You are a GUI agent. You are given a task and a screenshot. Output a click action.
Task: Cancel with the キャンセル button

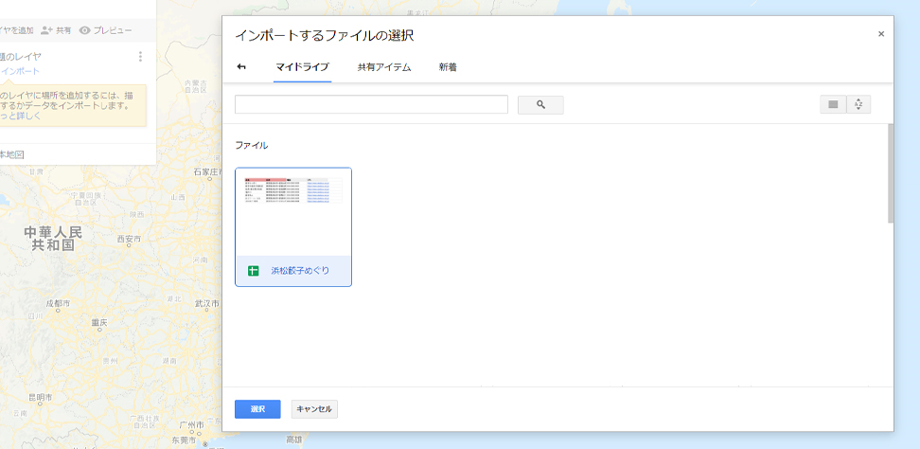[314, 409]
